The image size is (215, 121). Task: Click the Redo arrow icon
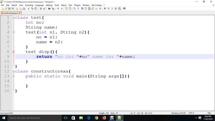44,8
